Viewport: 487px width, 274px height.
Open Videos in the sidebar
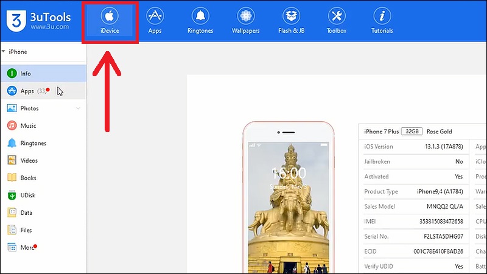tap(43, 160)
